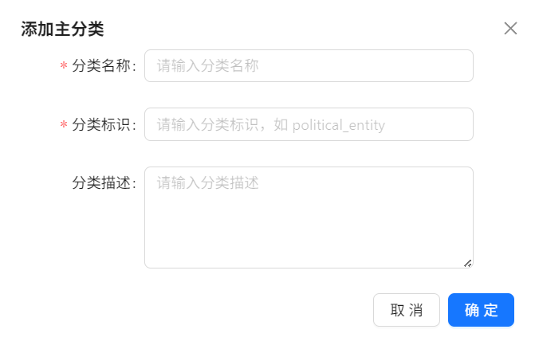
Task: Close the 添加主分类 dialog with X
Action: click(x=511, y=29)
